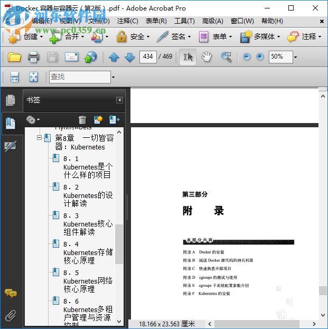Open the 窗口(W) menu
The height and width of the screenshot is (329, 328).
[x=242, y=21]
